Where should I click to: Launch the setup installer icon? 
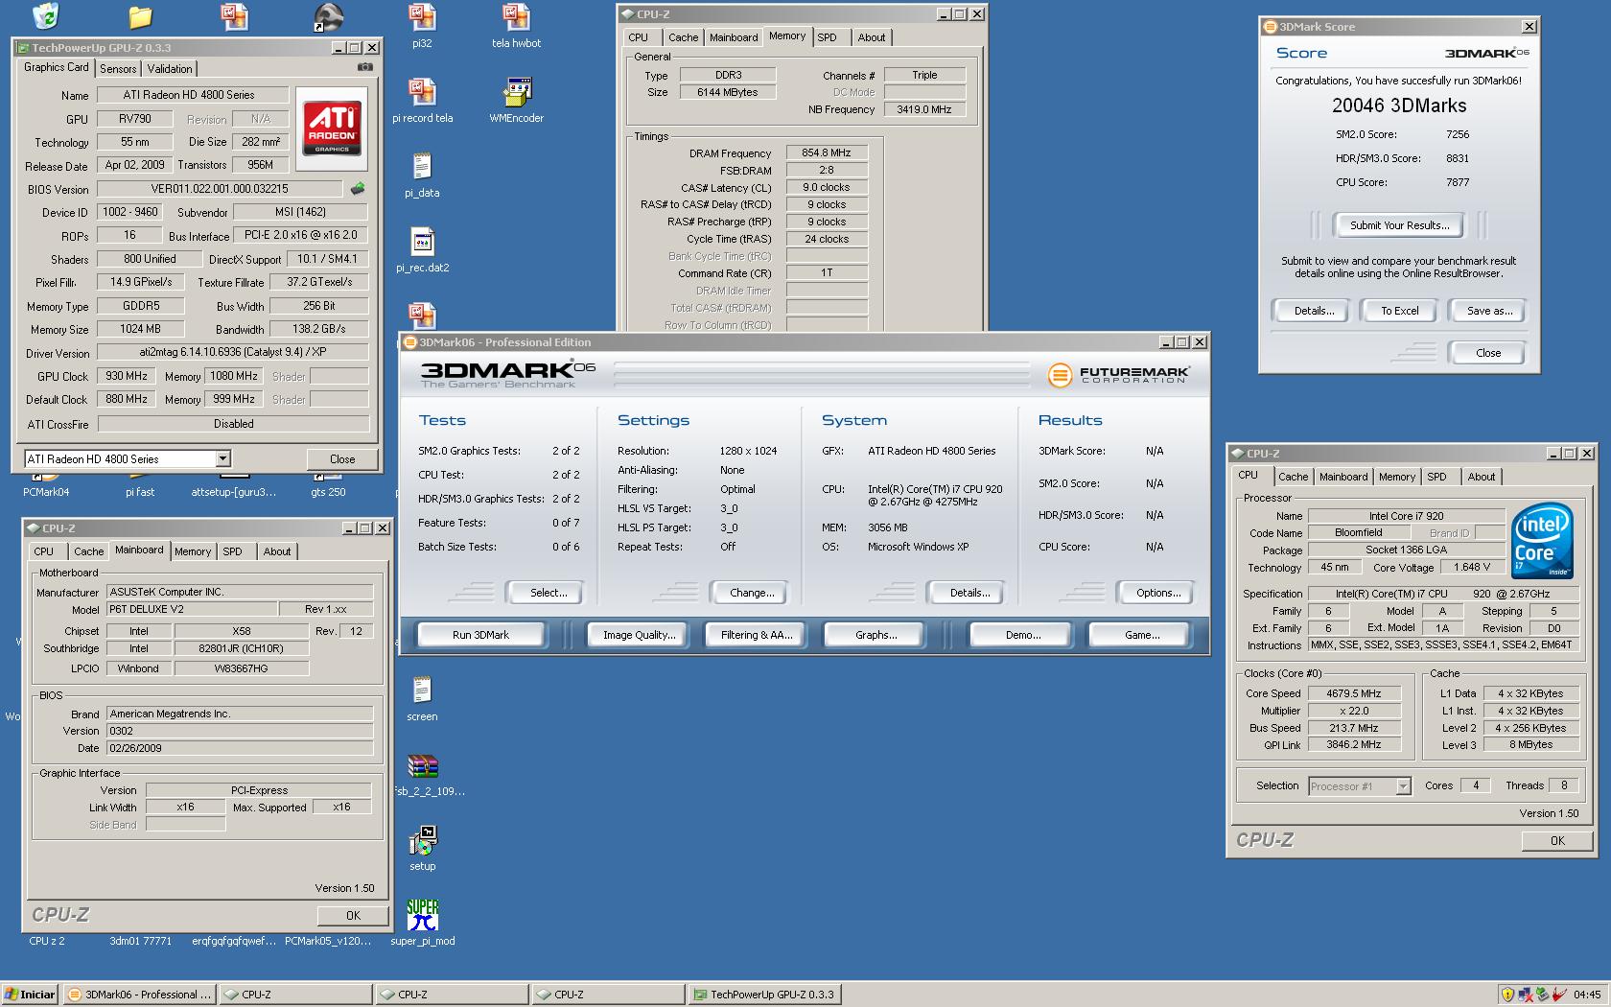click(422, 848)
